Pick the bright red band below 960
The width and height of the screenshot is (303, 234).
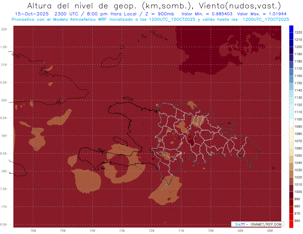291,224
